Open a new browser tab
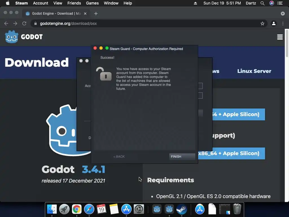 (96, 14)
